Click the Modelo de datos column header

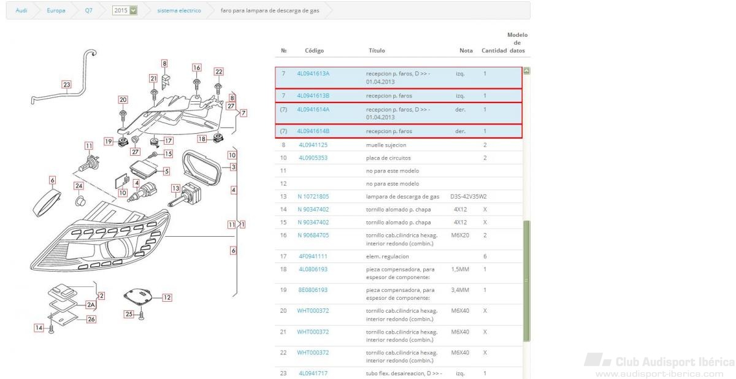point(518,42)
